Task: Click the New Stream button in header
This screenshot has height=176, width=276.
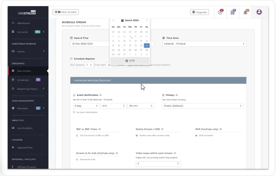Action: tap(66, 12)
